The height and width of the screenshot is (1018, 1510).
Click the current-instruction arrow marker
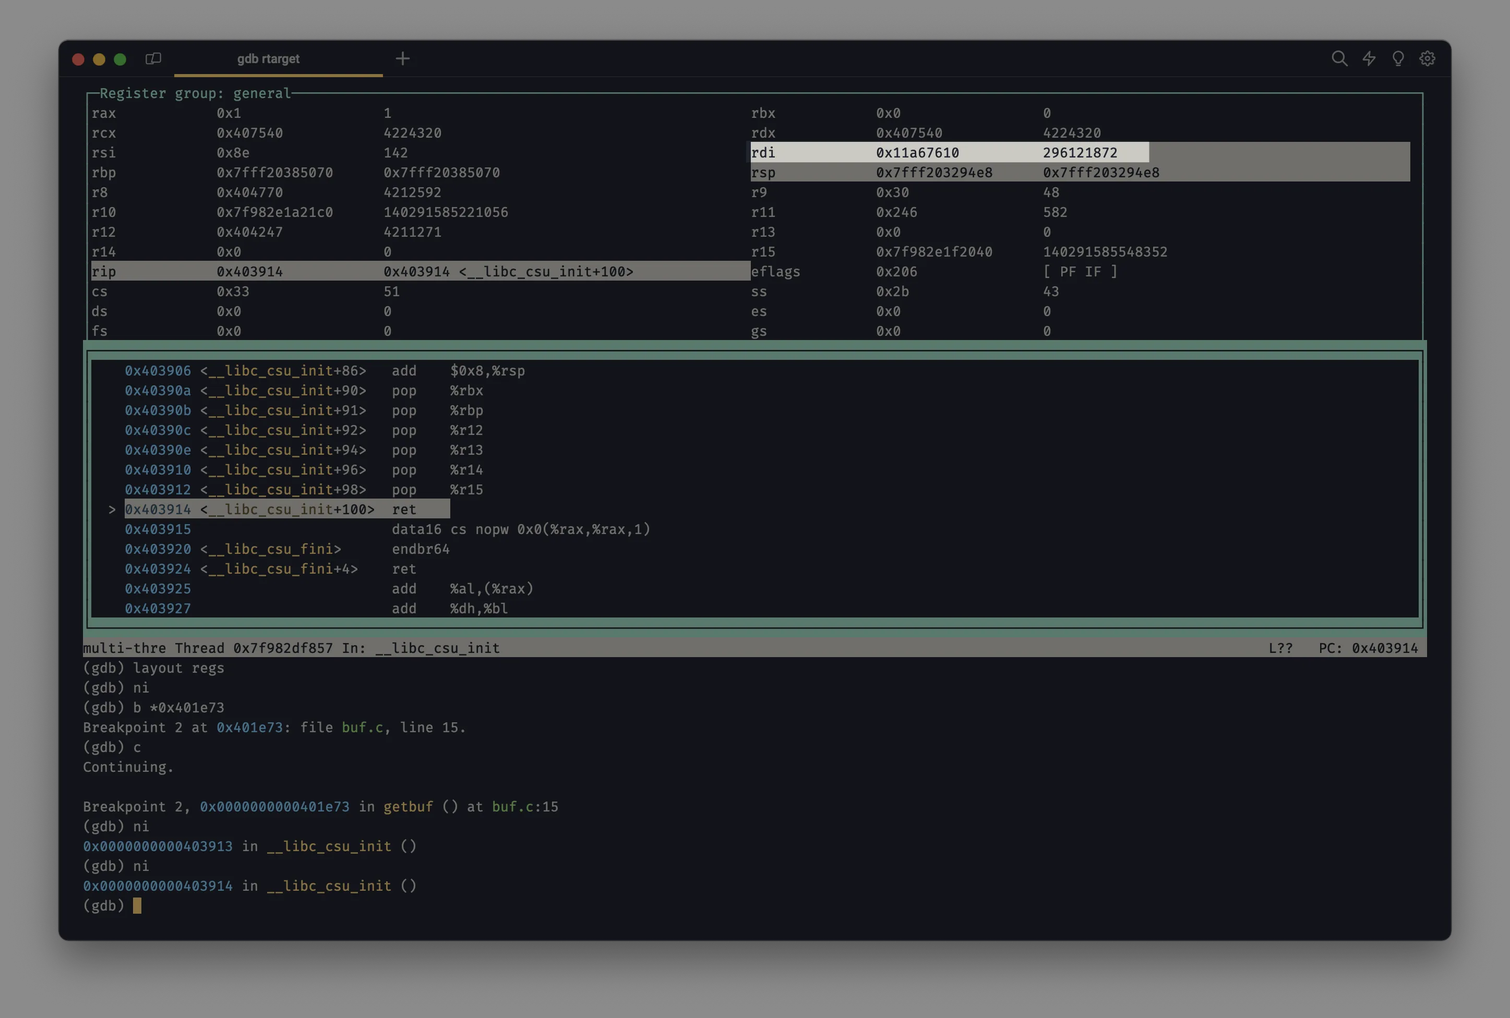tap(112, 510)
